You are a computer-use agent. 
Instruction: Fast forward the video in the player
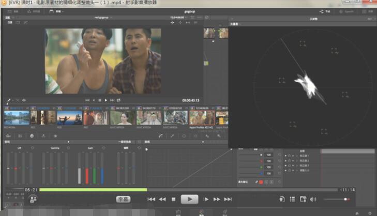(217, 199)
